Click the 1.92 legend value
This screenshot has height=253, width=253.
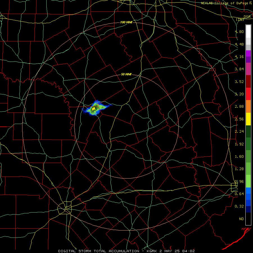[239, 144]
